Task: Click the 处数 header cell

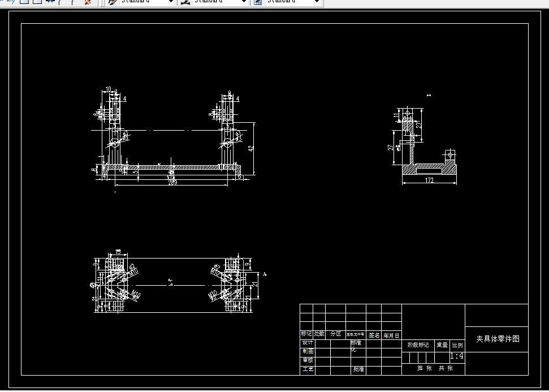Action: (x=319, y=334)
